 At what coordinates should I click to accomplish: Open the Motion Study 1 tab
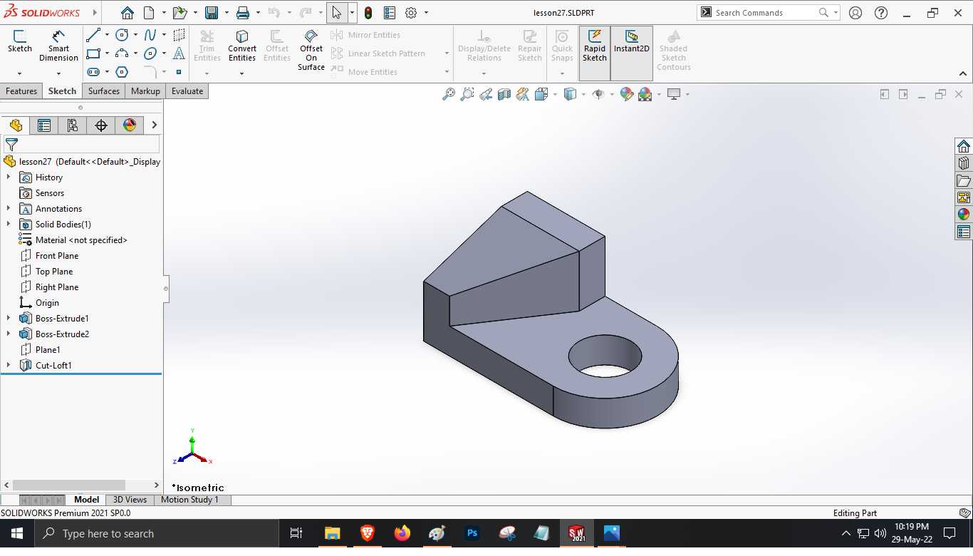pyautogui.click(x=189, y=500)
